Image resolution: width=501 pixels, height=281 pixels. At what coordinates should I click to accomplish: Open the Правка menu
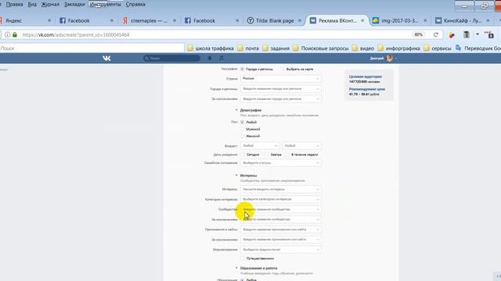pyautogui.click(x=14, y=5)
